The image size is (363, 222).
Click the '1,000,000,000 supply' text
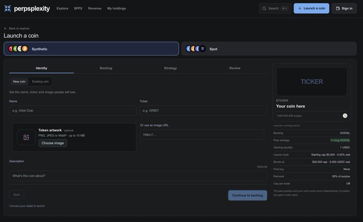[289, 116]
